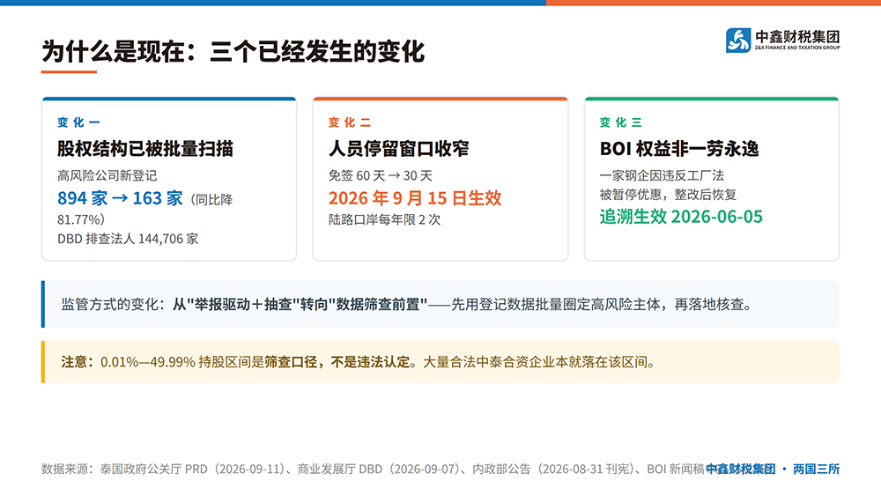Click the date 2026 年 9 月 15 日生效
The height and width of the screenshot is (496, 881).
click(415, 198)
